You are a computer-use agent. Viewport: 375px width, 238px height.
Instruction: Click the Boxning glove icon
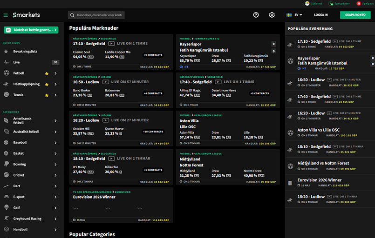point(7,164)
